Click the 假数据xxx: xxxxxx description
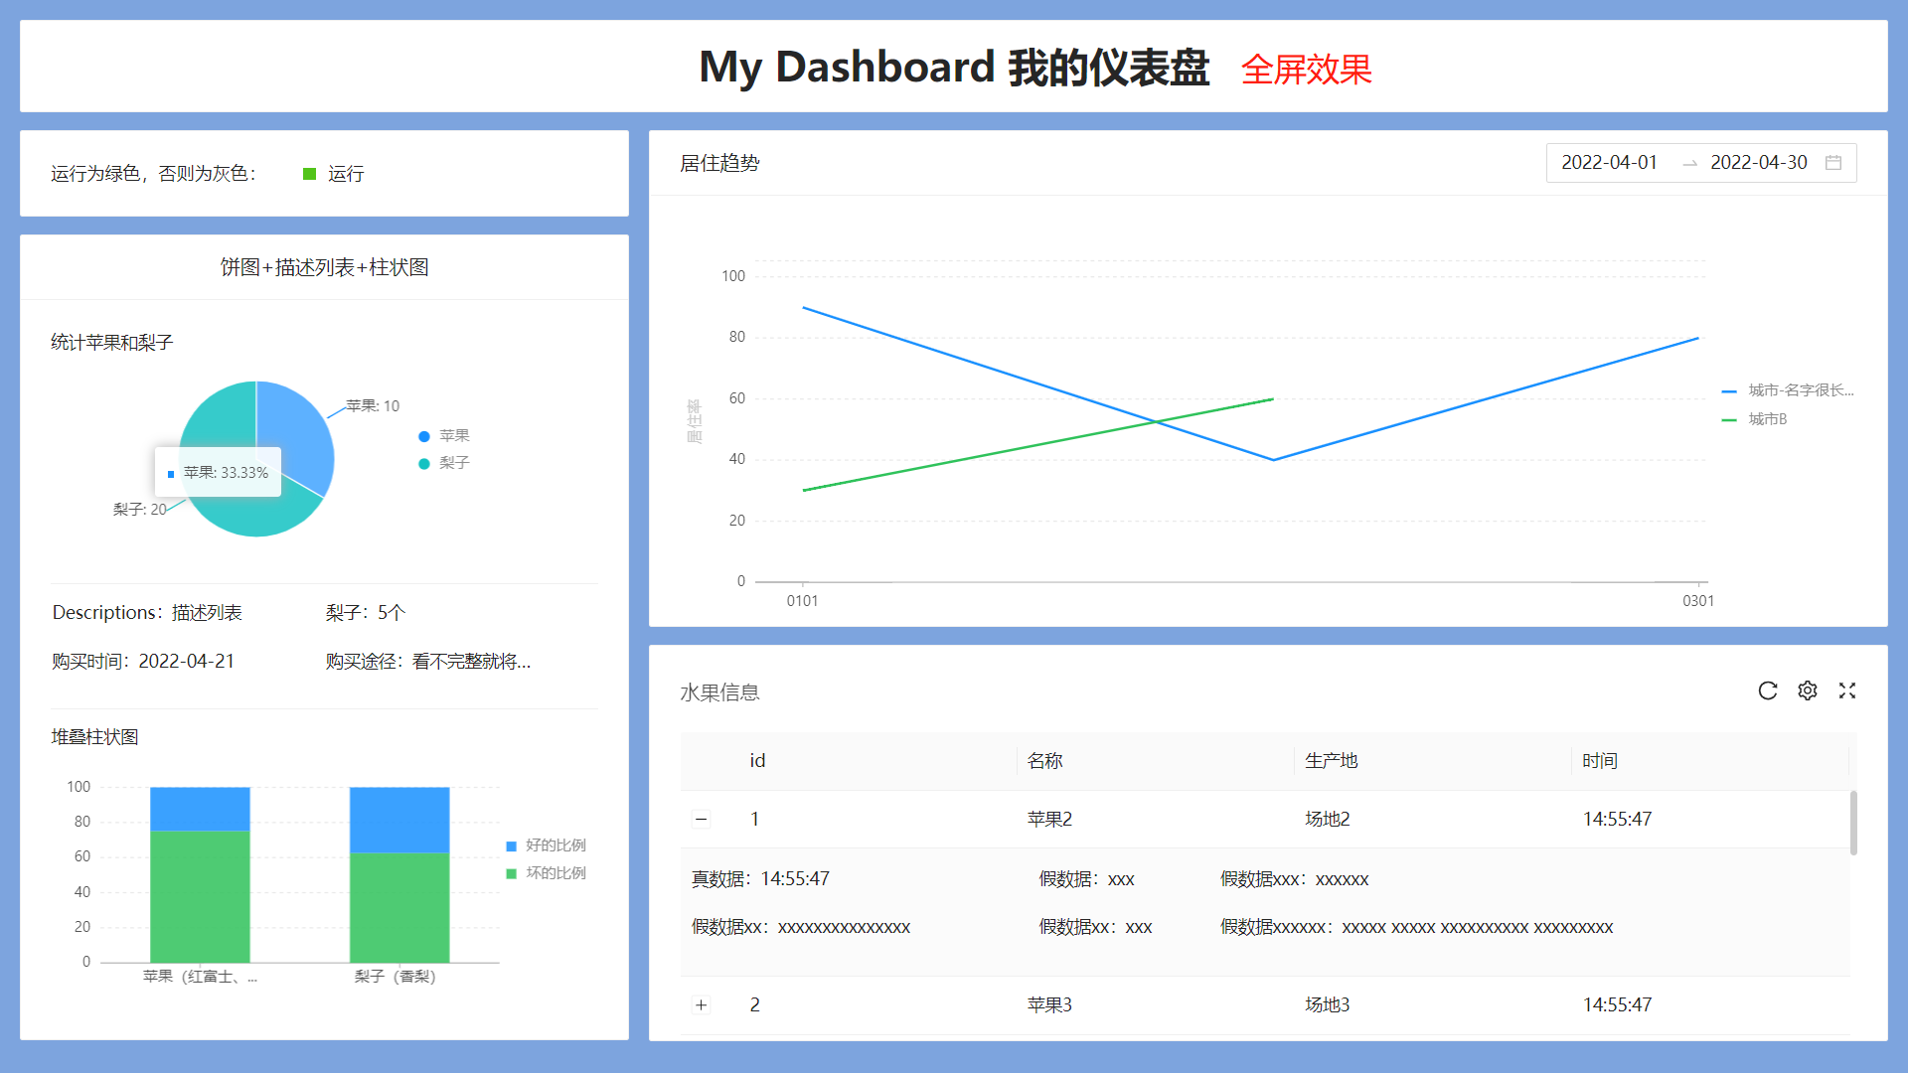This screenshot has height=1073, width=1908. point(1294,879)
